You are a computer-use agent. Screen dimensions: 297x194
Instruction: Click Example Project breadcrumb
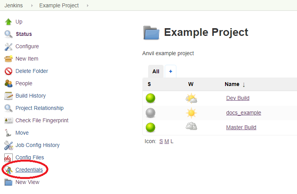pos(59,5)
